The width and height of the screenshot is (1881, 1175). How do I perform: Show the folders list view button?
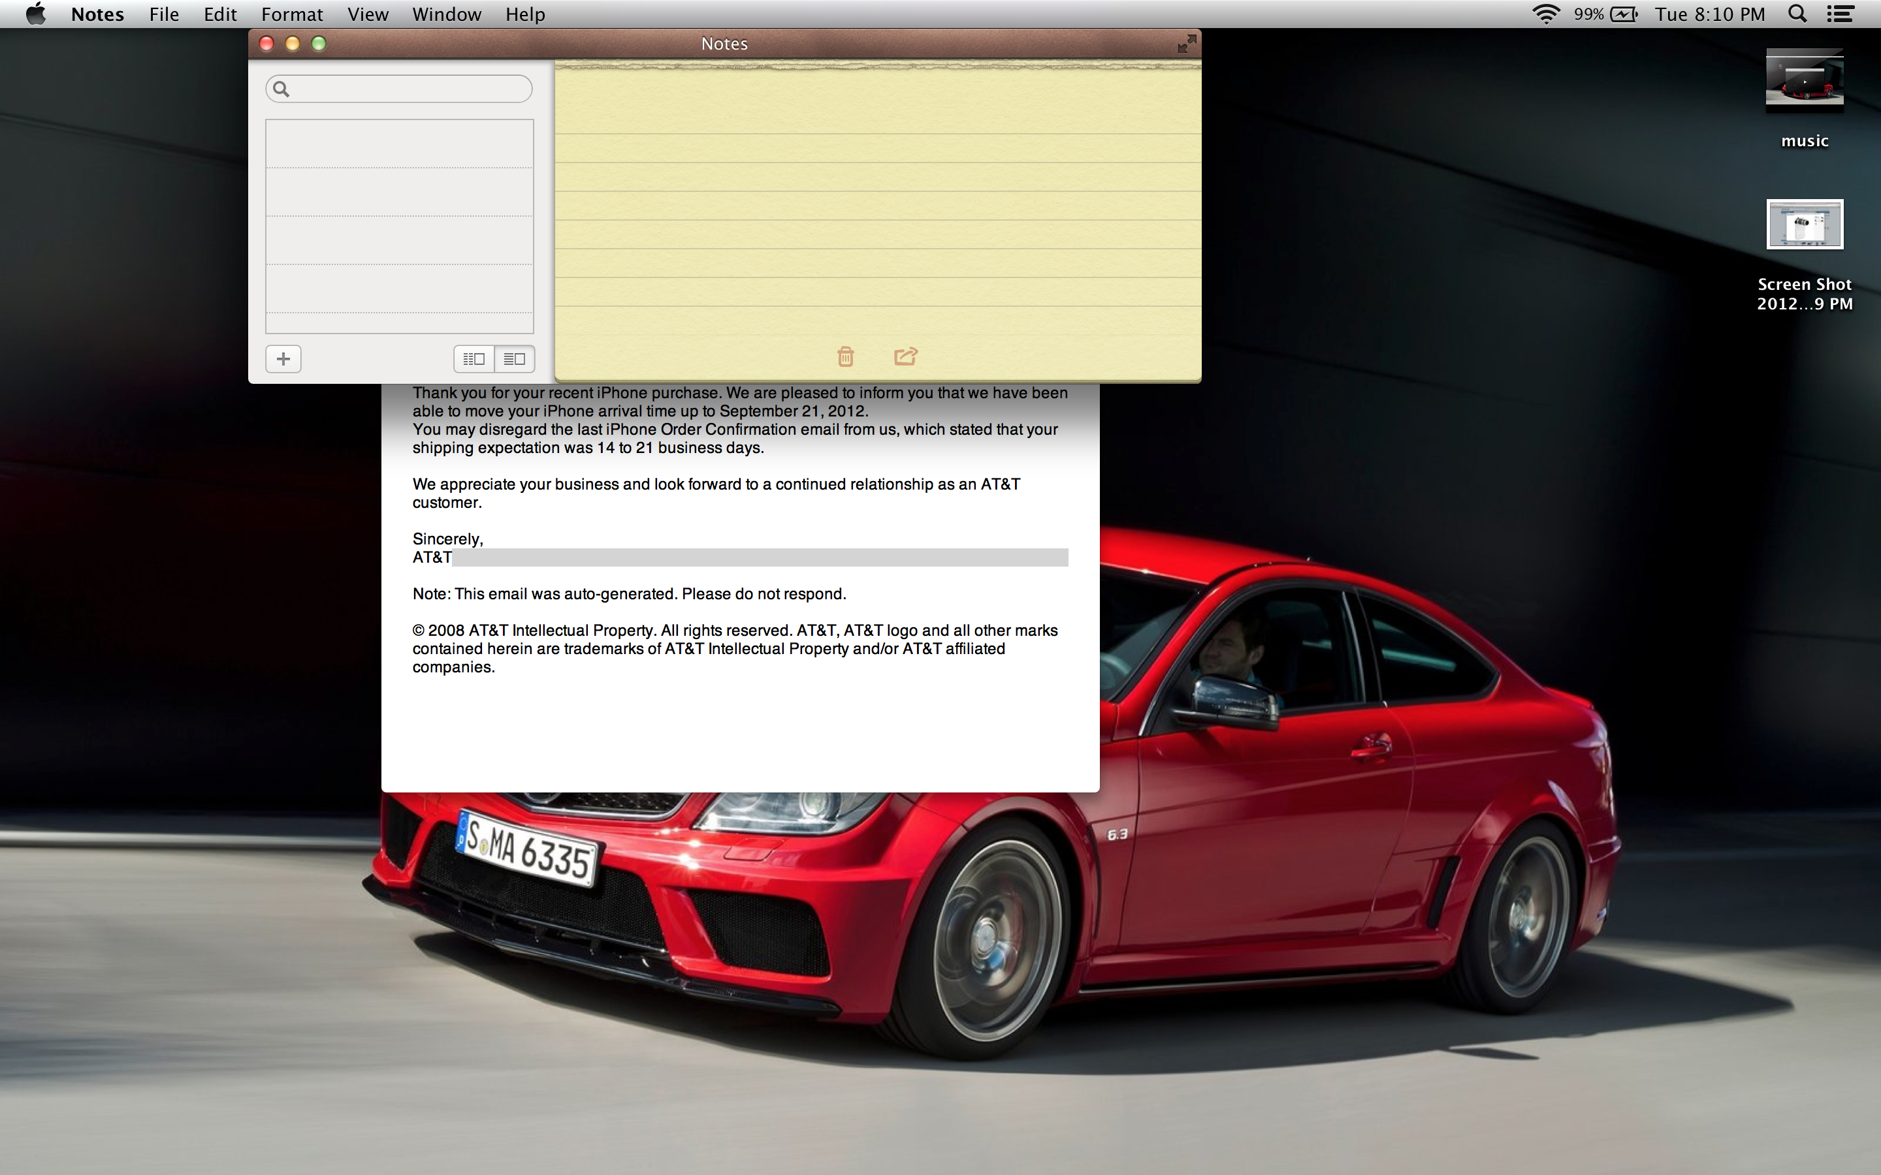pos(474,359)
